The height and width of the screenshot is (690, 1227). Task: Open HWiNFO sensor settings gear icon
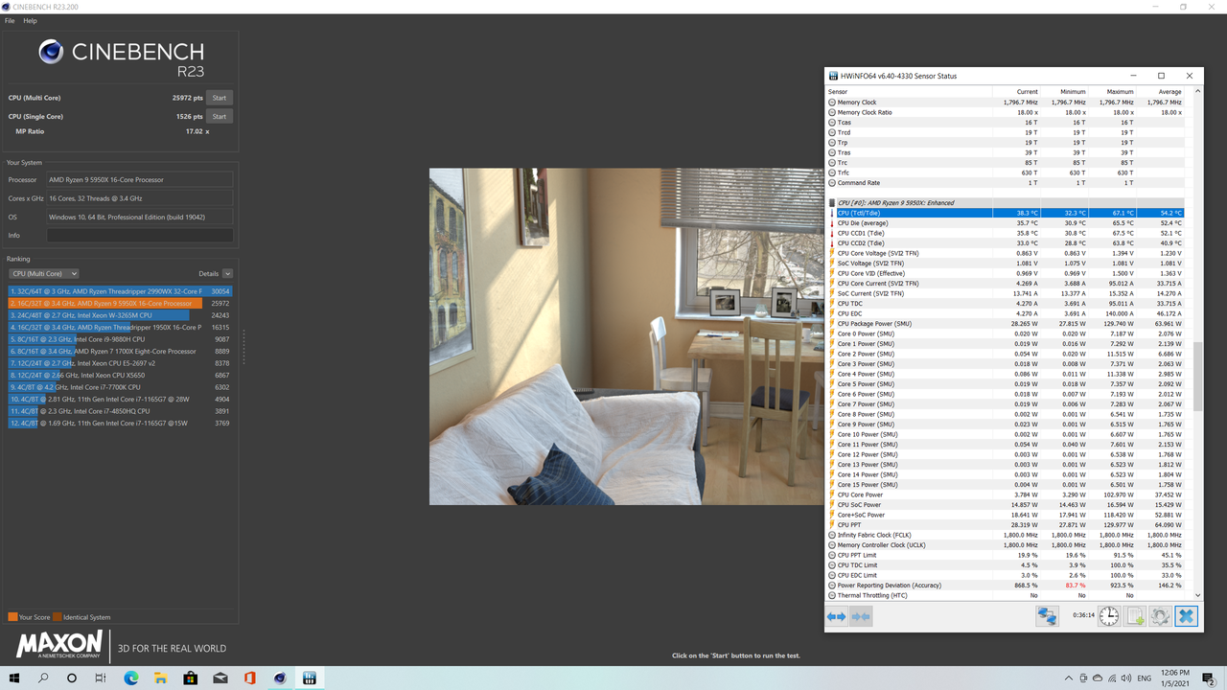[1160, 615]
